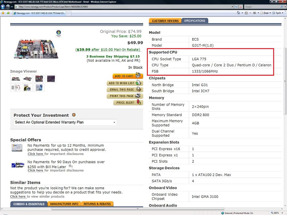The width and height of the screenshot is (287, 215).
Task: Click the "DDR2 800" memory standard value
Action: coord(200,115)
